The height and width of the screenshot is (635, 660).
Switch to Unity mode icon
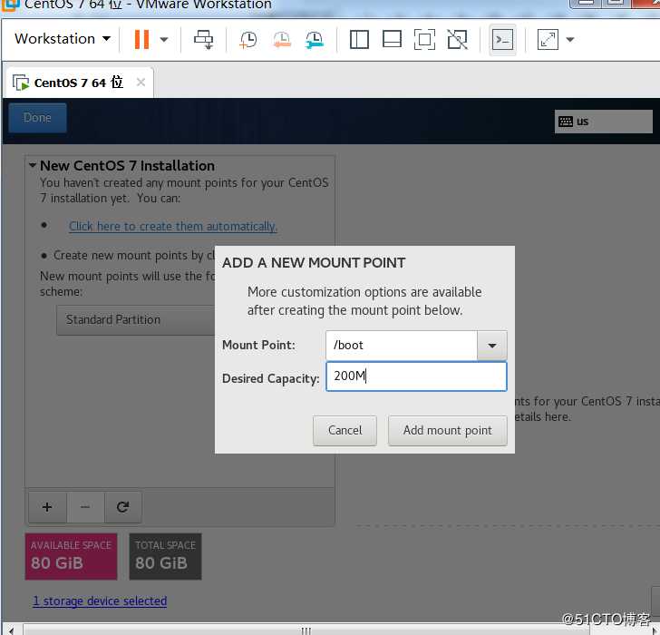[458, 40]
